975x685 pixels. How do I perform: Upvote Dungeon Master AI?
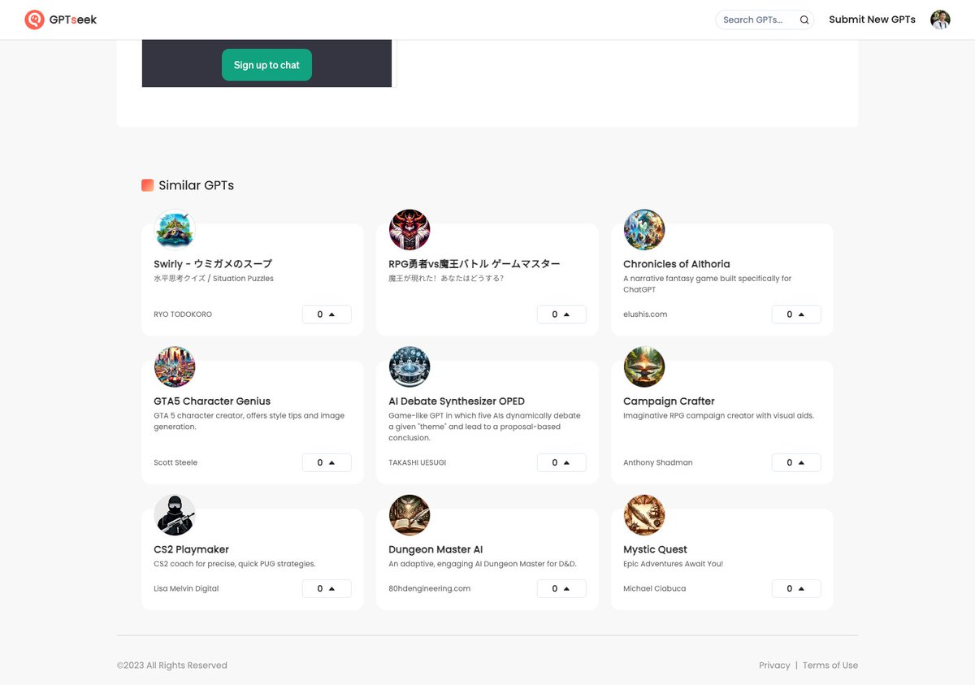point(561,588)
